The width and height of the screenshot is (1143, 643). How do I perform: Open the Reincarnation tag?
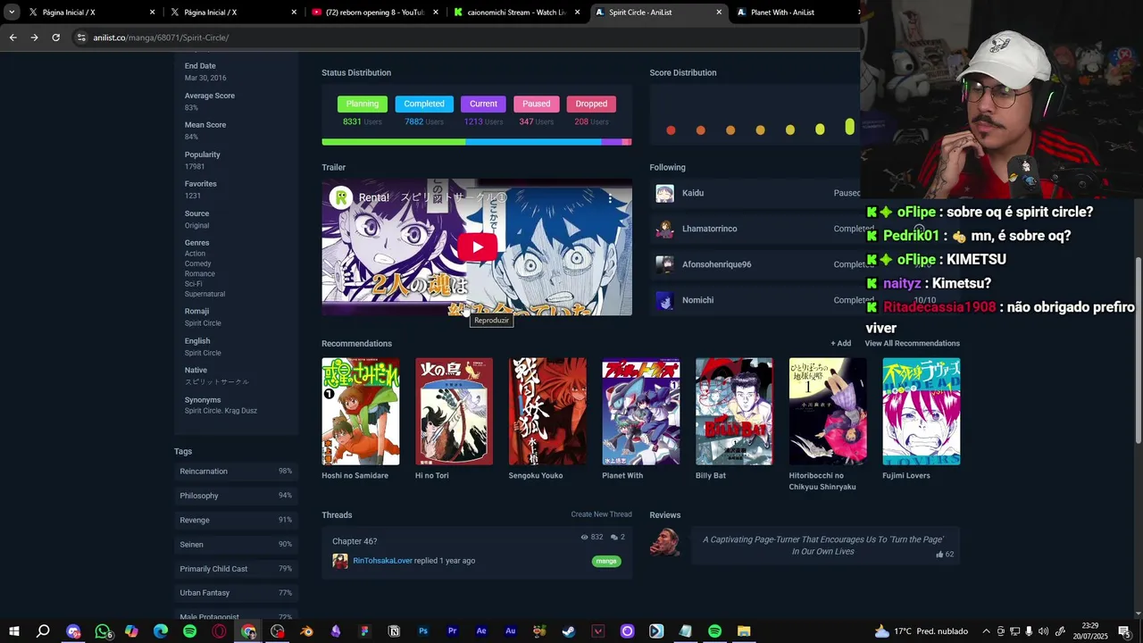pyautogui.click(x=204, y=472)
